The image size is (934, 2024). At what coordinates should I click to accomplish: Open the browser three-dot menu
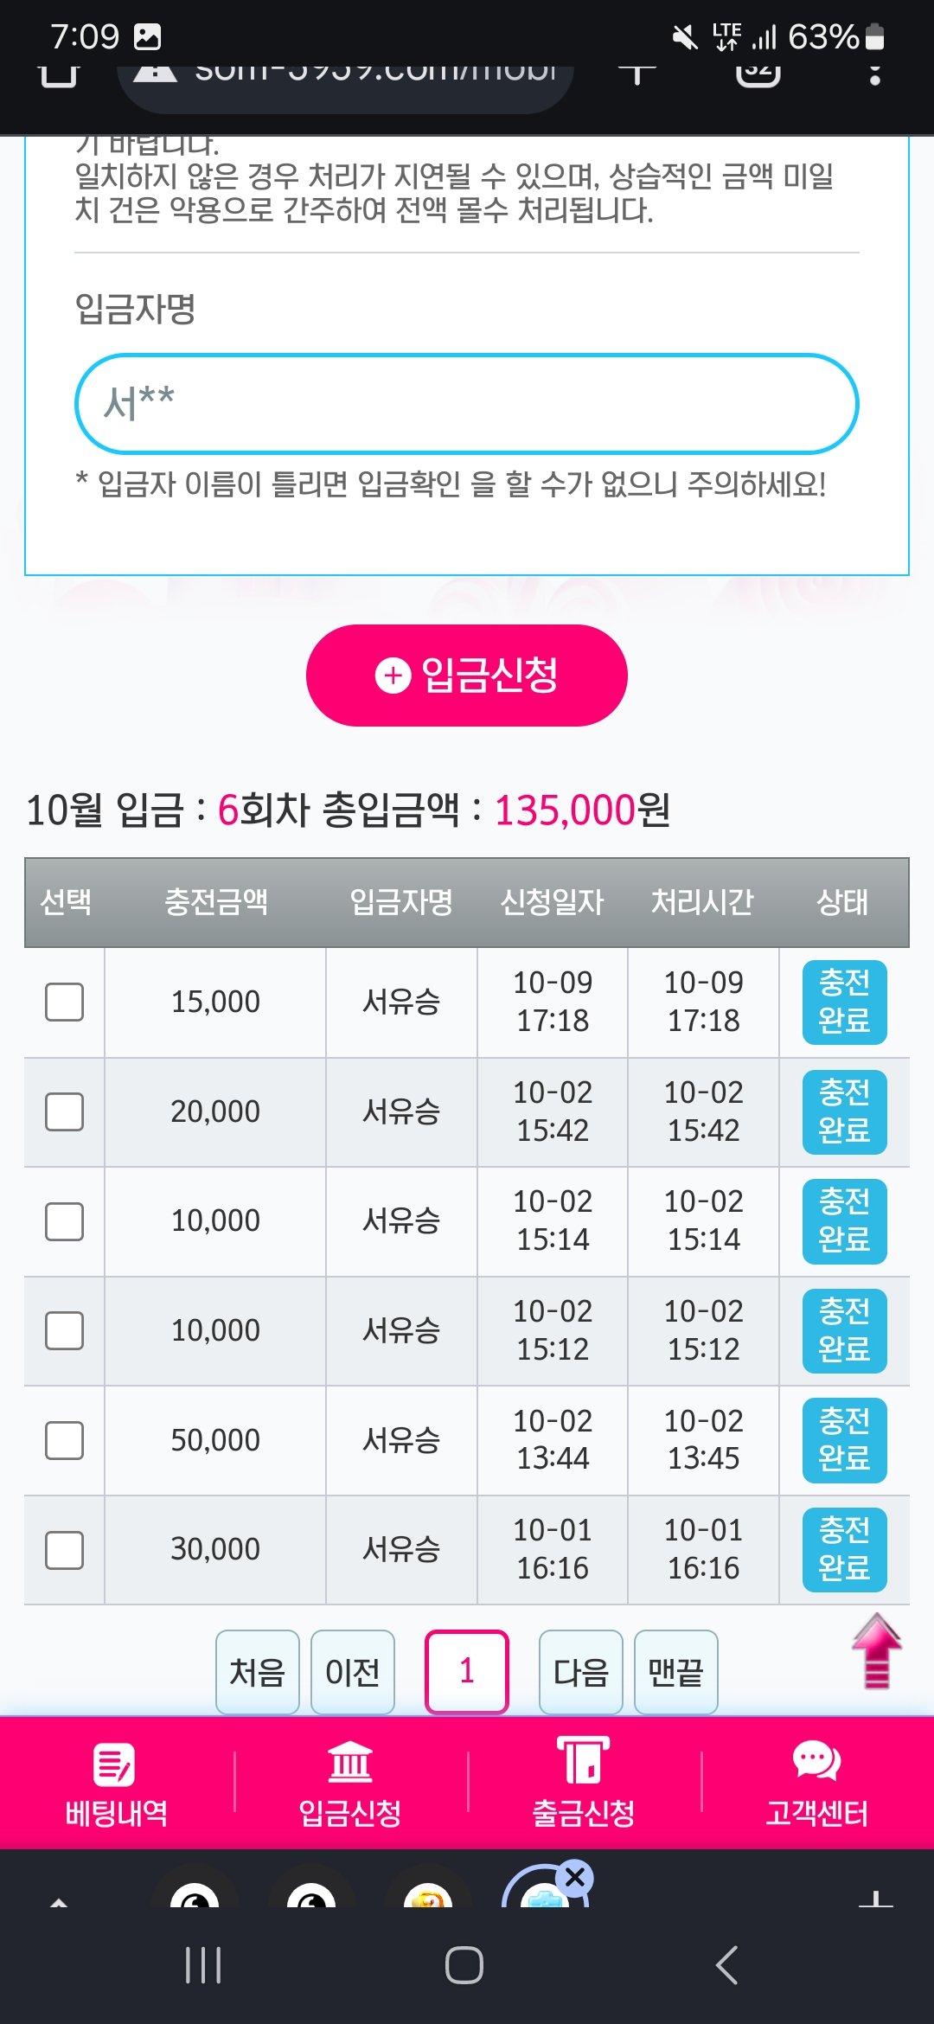(x=874, y=74)
